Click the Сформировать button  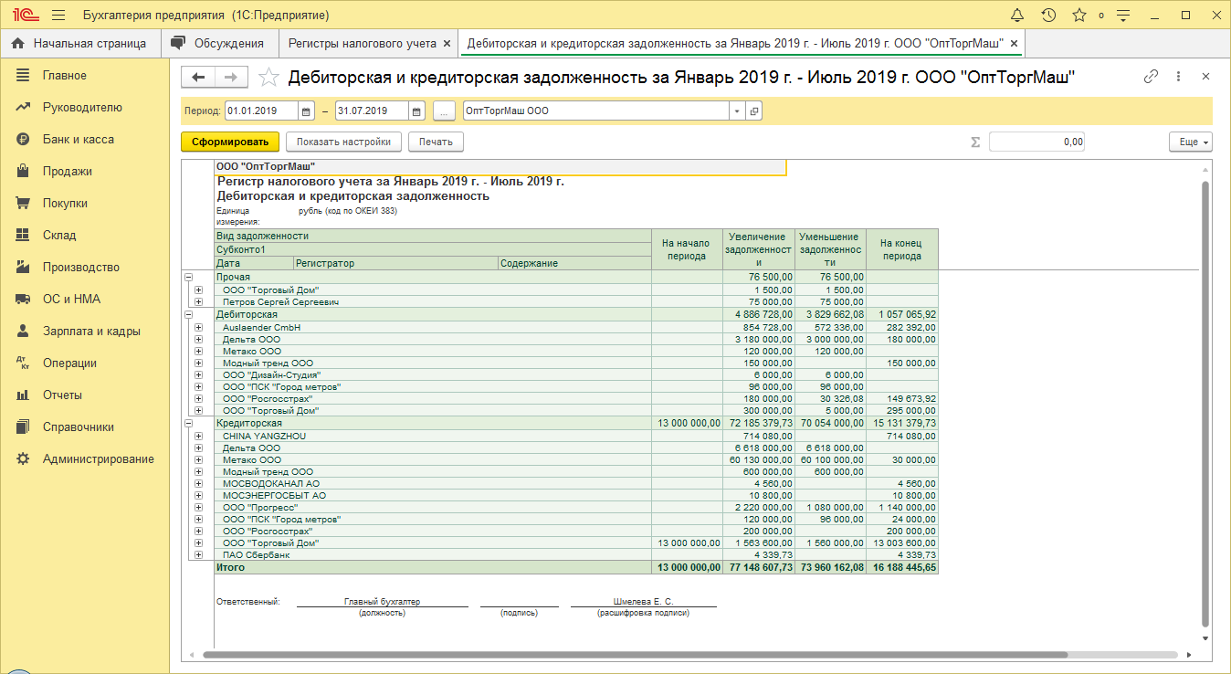point(229,142)
